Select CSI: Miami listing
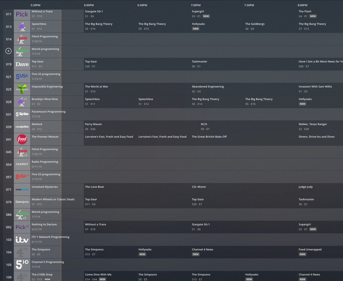Image resolution: width=343 pixels, height=281 pixels. tap(244, 189)
